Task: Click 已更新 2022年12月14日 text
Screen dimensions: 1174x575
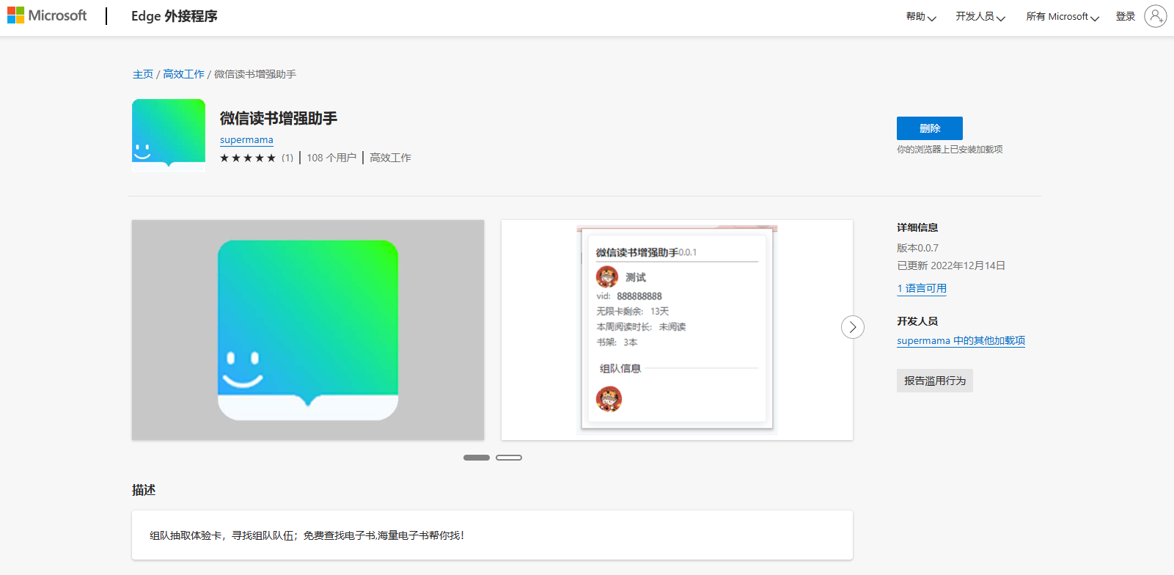Action: pyautogui.click(x=951, y=265)
